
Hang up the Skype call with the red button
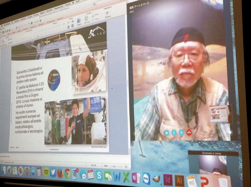189,132
